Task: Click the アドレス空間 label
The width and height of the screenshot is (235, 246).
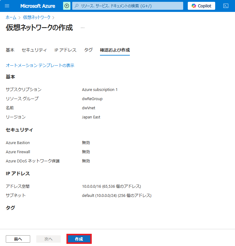Action: (x=18, y=186)
